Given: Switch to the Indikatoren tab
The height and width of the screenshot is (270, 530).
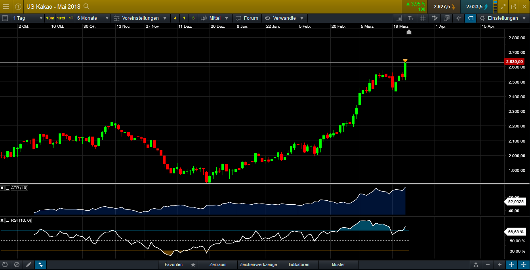Looking at the screenshot, I should [299, 264].
